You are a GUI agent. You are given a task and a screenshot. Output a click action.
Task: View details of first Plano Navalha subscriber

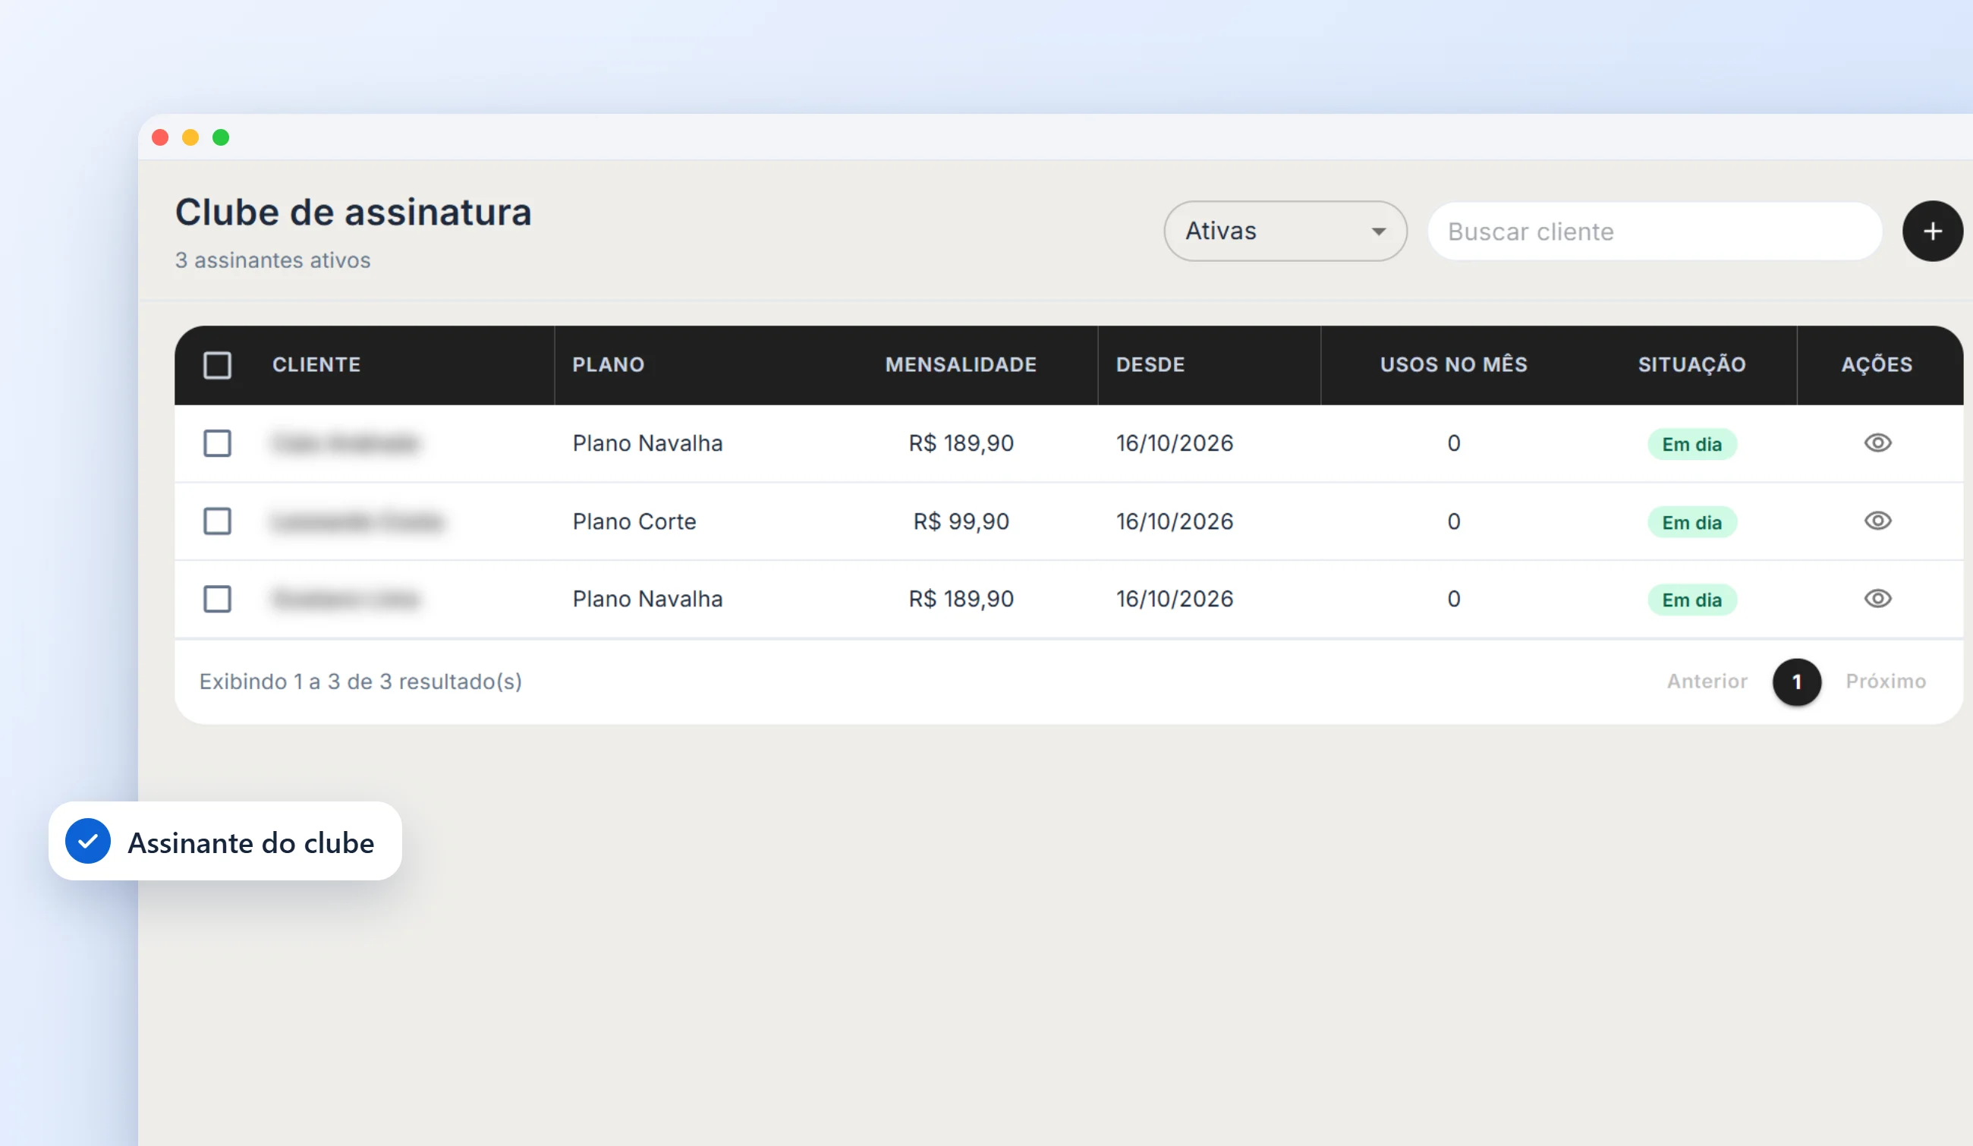(x=1877, y=443)
